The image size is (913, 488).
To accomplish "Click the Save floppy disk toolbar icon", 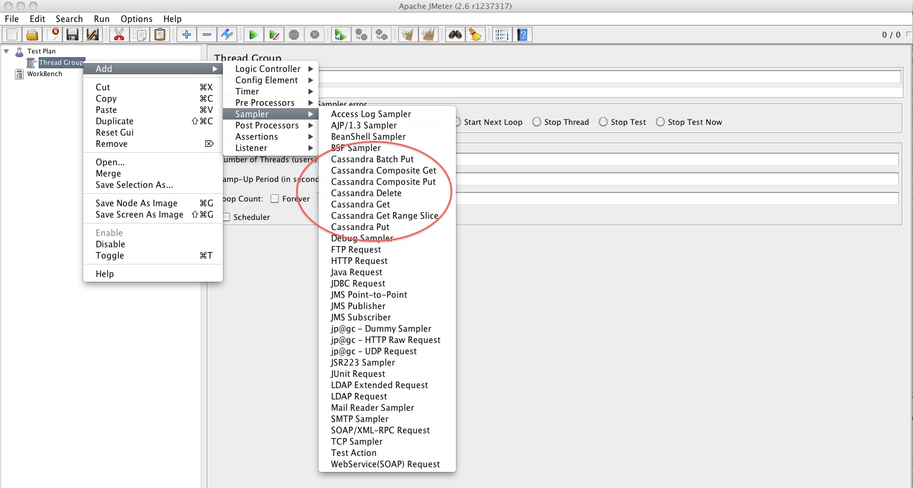I will (x=73, y=34).
